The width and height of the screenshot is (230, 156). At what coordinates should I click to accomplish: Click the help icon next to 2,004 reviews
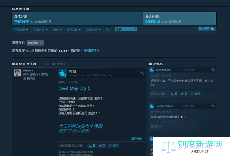pos(180,22)
